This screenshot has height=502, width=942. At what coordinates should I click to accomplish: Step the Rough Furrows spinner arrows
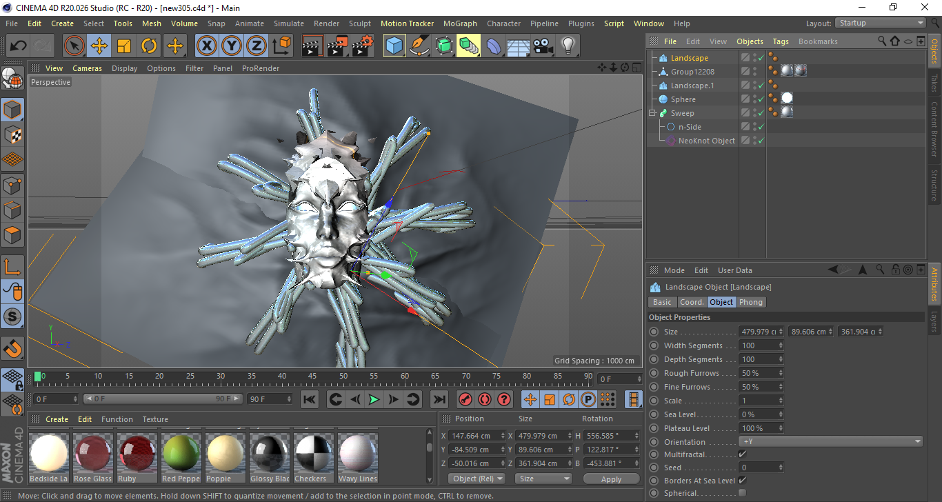click(x=781, y=373)
